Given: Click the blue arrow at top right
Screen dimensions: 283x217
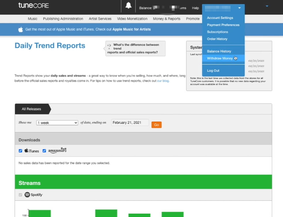Looking at the screenshot, I should 267,6.
